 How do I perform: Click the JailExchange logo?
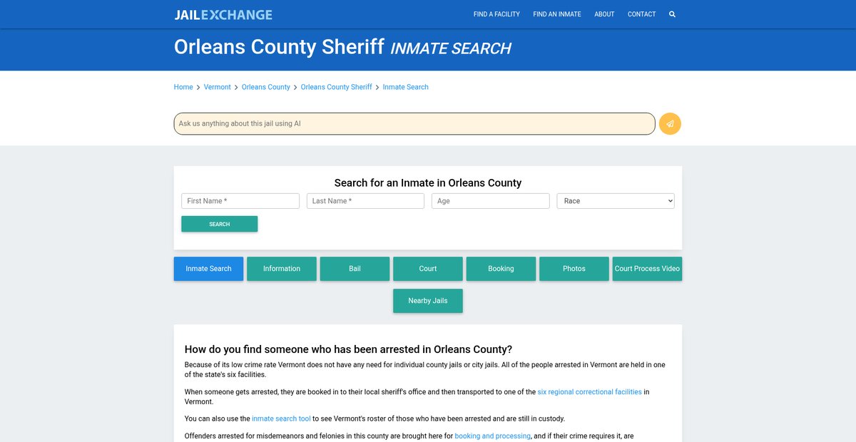point(223,14)
